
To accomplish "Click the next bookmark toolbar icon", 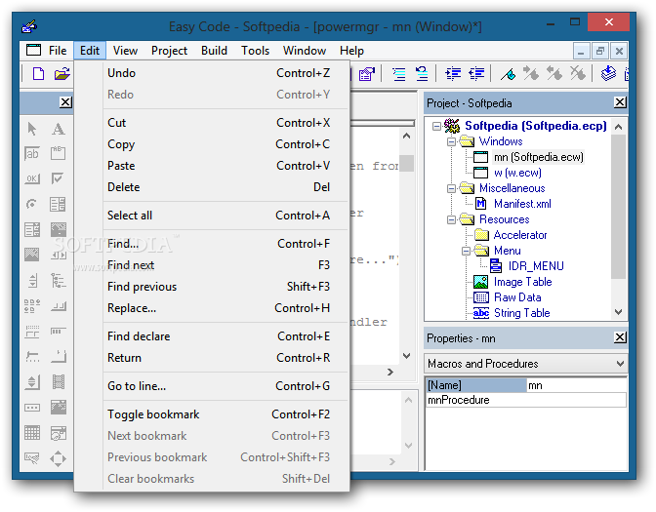I will click(531, 73).
